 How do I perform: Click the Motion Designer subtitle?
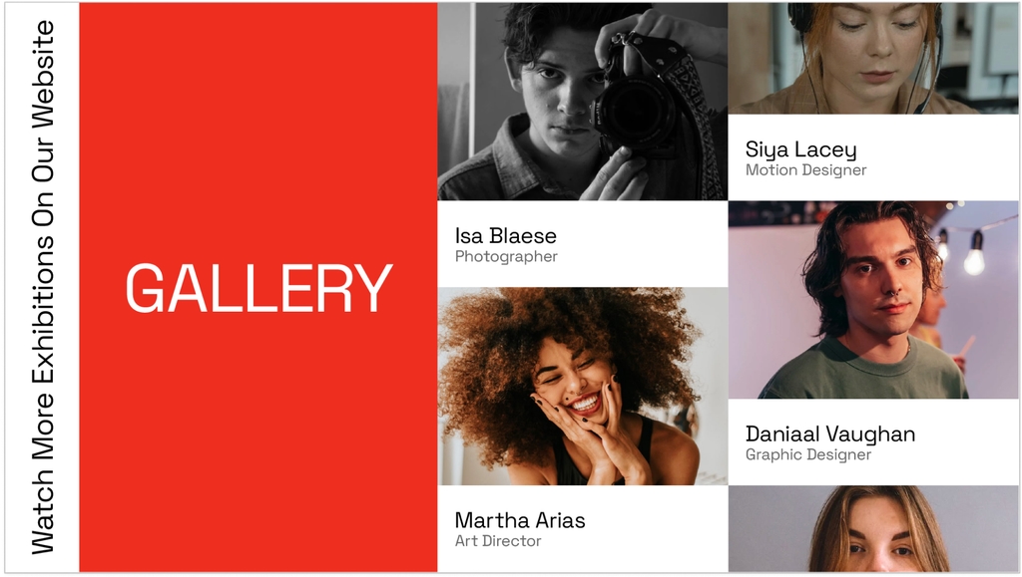pyautogui.click(x=806, y=170)
